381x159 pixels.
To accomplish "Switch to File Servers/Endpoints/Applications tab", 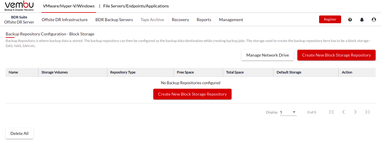I will pyautogui.click(x=136, y=6).
